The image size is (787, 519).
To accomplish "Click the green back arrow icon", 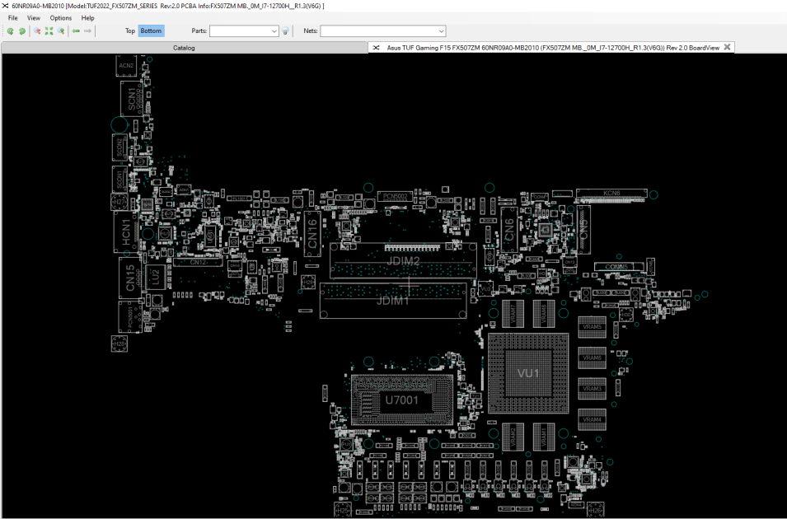I will click(x=76, y=31).
